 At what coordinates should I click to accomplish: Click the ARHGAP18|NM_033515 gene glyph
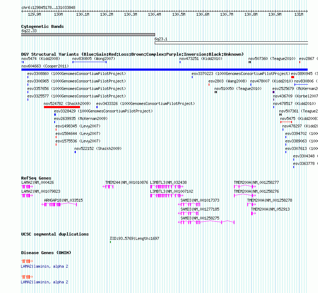pyautogui.click(x=59, y=204)
